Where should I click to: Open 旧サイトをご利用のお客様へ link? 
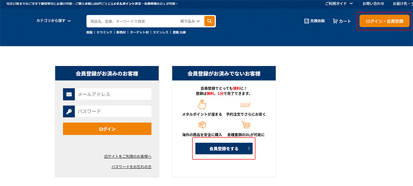tap(128, 157)
